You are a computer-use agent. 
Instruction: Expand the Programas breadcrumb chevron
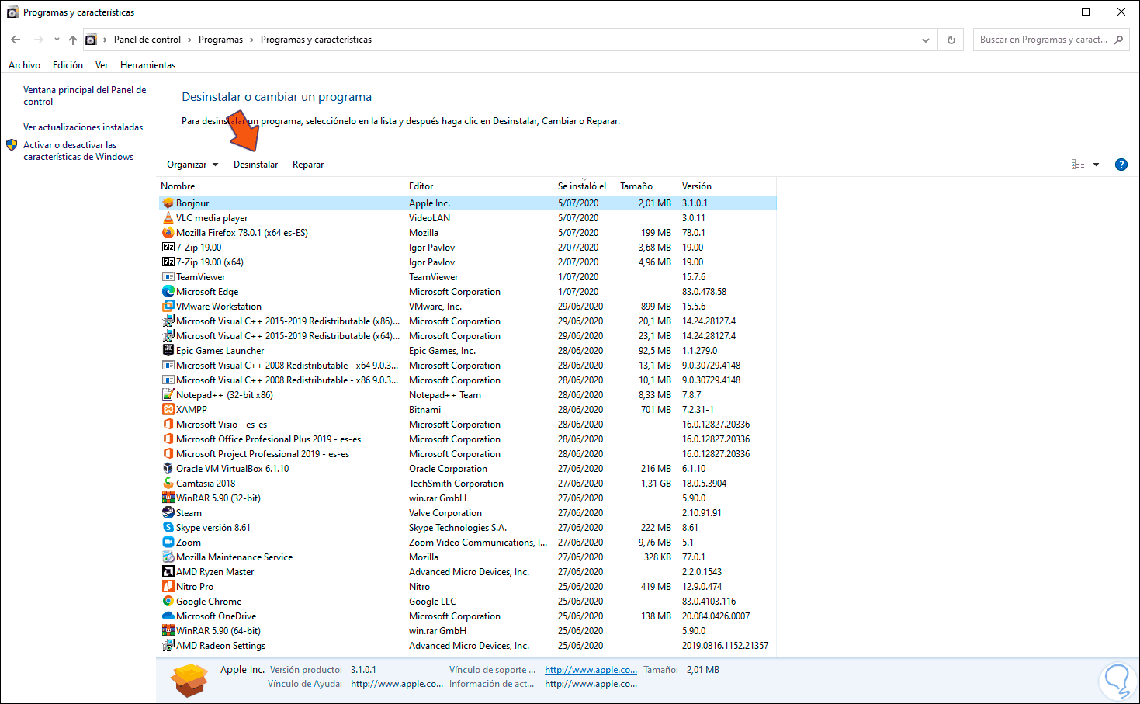click(x=251, y=40)
